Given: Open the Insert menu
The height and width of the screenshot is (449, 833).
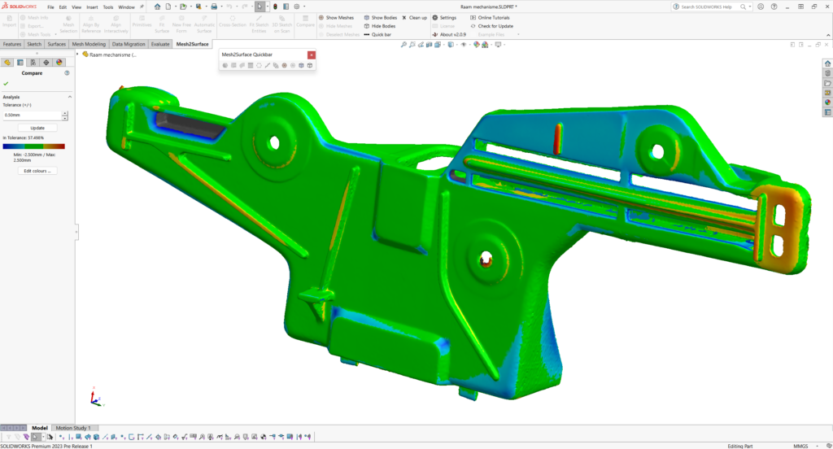Looking at the screenshot, I should click(90, 7).
